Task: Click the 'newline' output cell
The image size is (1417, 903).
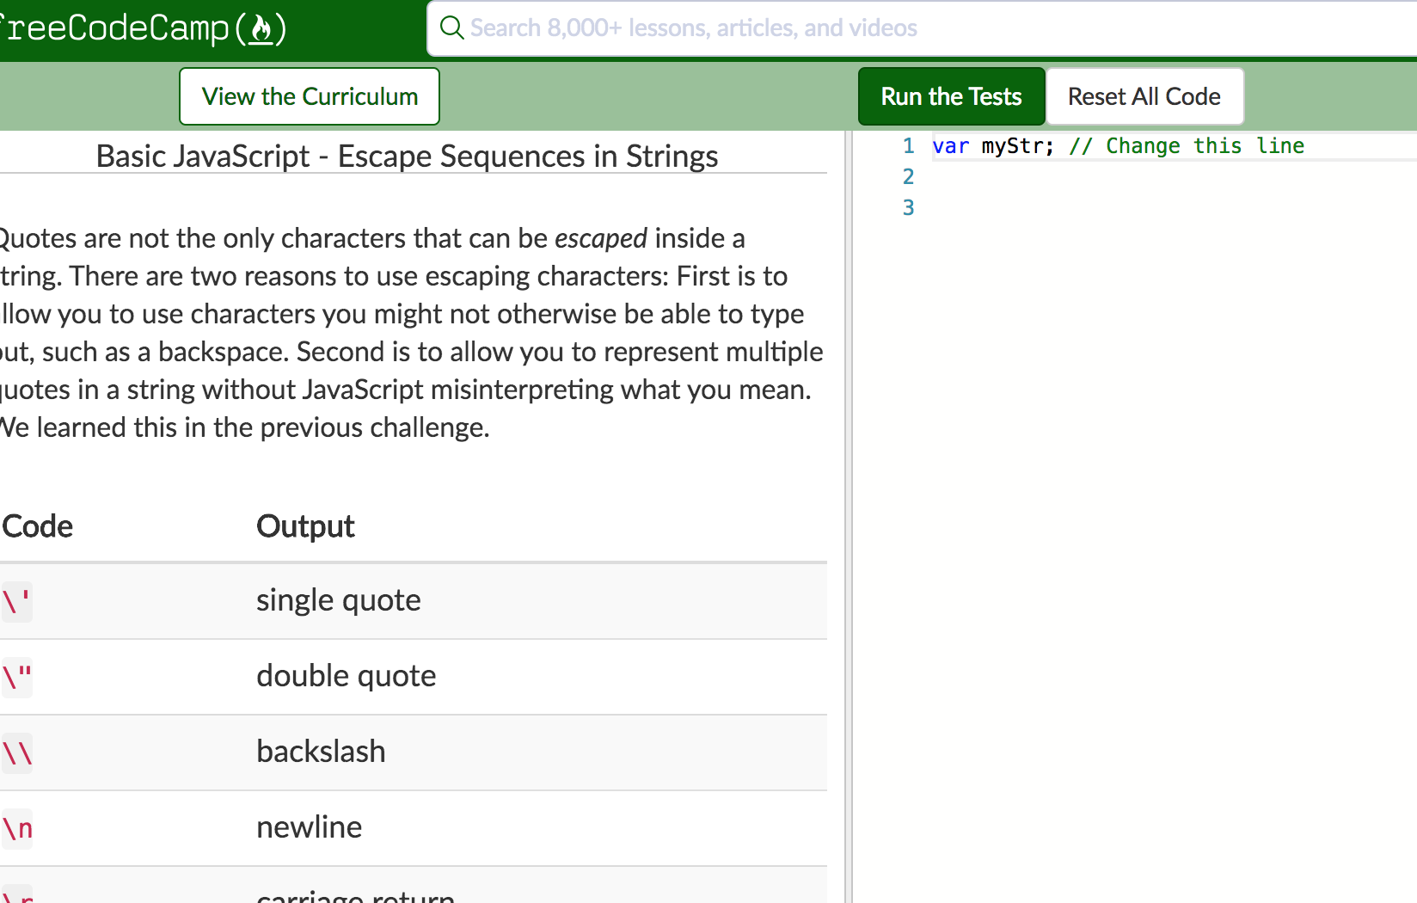Action: coord(310,827)
